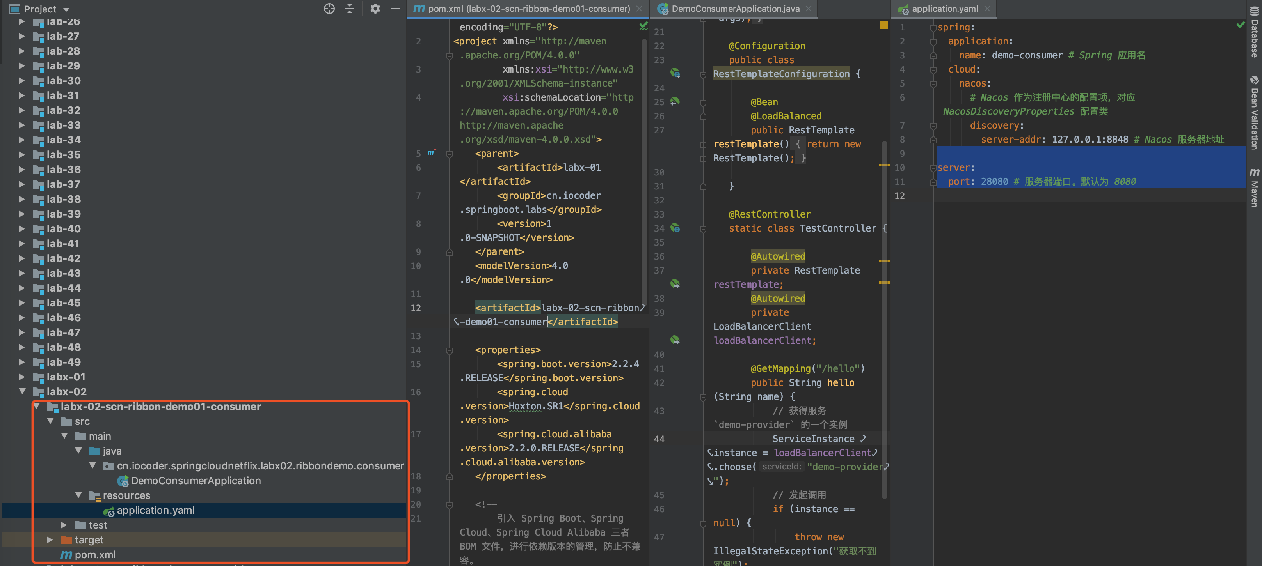Screen dimensions: 1262x566
Task: Close the DemoConsumerApplication.java tab
Action: tap(808, 9)
